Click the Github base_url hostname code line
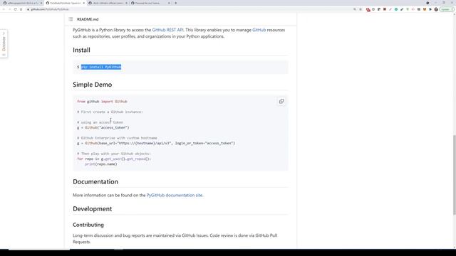Viewport: 456px width, 256px height. pyautogui.click(x=156, y=143)
